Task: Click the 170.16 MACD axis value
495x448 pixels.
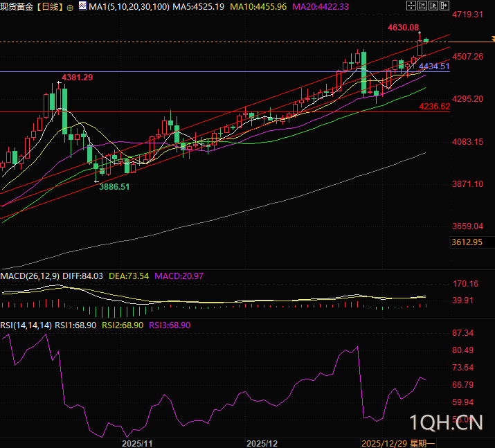Action: pyautogui.click(x=465, y=284)
